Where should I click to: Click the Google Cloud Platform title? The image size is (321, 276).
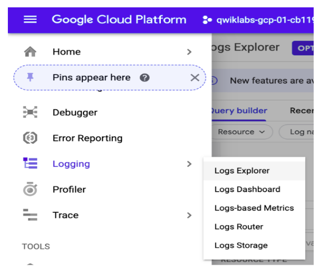119,20
